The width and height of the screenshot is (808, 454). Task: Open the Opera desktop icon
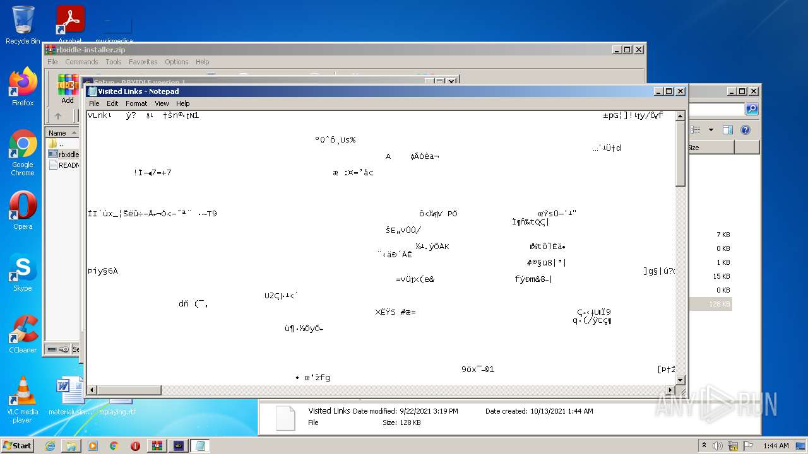(x=23, y=211)
